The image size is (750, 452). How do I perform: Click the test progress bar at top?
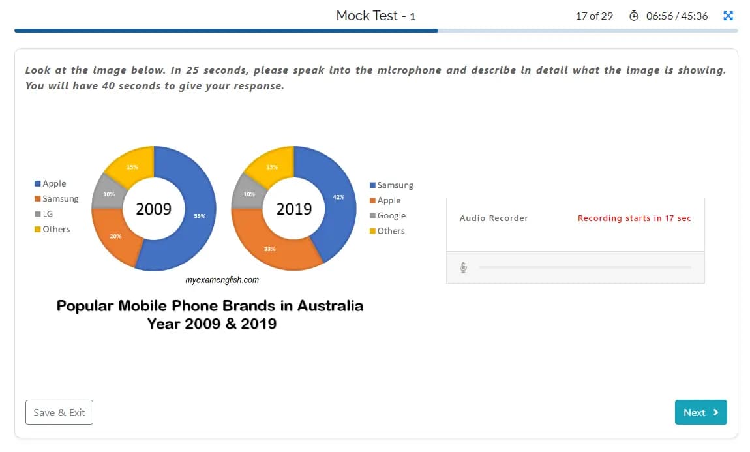coord(376,30)
